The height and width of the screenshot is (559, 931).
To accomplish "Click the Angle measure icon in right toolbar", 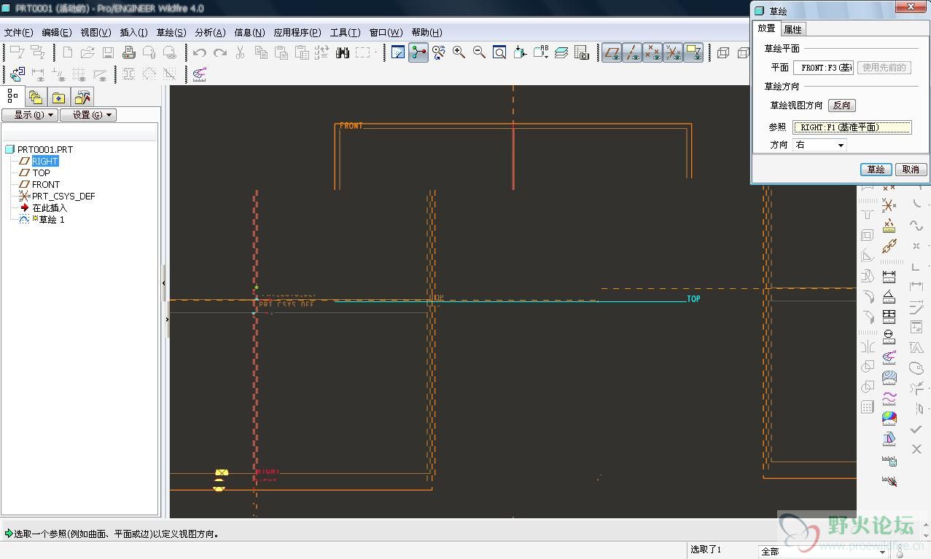I will (889, 297).
